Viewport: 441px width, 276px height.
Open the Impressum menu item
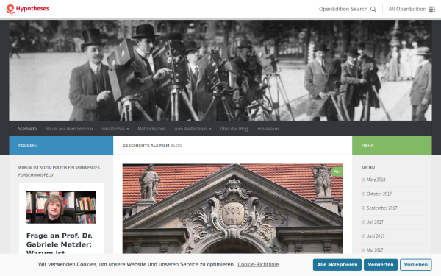coord(268,129)
